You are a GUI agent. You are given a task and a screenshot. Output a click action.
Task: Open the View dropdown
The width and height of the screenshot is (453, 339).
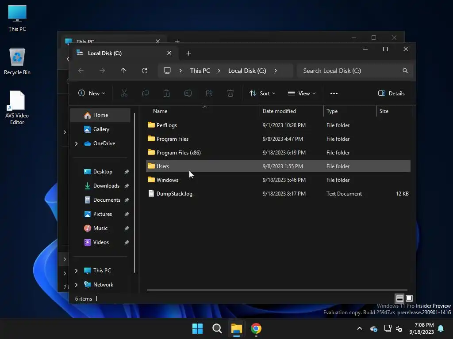click(302, 94)
